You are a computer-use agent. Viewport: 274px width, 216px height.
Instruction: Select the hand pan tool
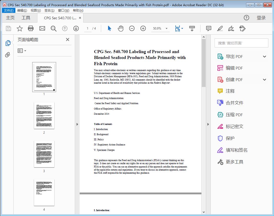click(x=120, y=28)
